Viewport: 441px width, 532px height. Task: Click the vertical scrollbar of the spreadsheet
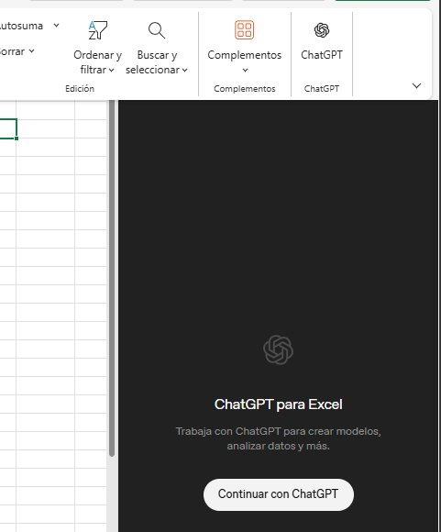click(112, 278)
